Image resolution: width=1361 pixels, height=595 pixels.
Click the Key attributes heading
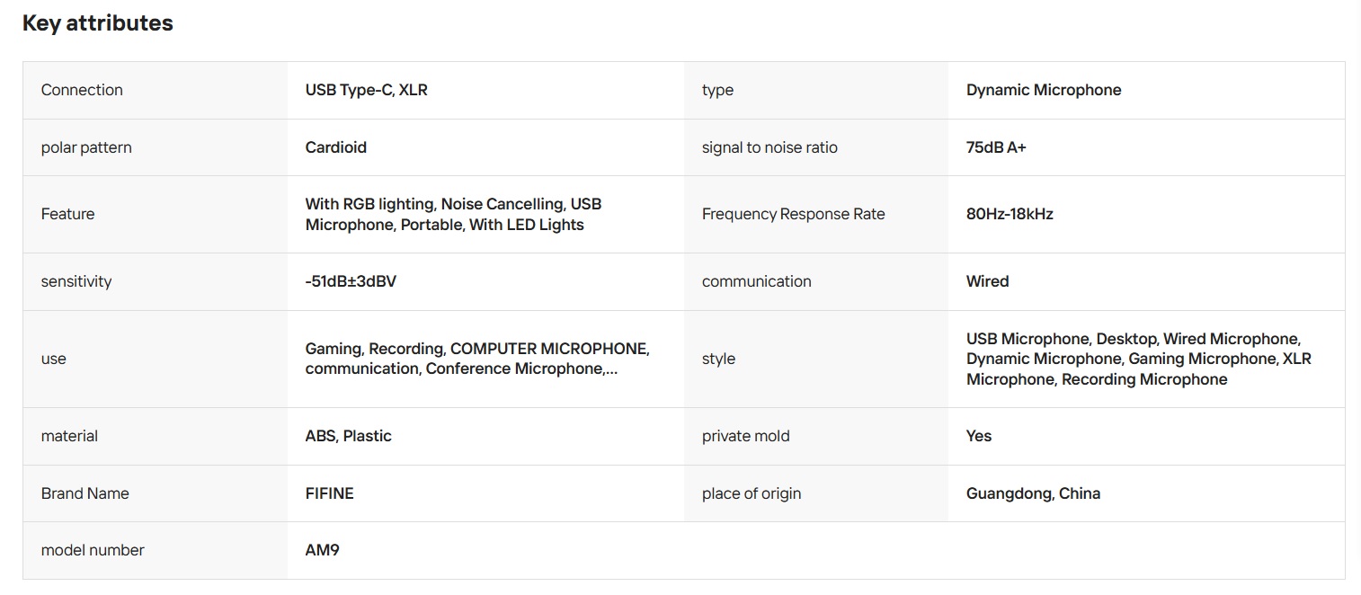(97, 23)
